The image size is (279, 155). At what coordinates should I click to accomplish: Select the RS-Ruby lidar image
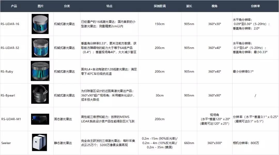point(40,71)
